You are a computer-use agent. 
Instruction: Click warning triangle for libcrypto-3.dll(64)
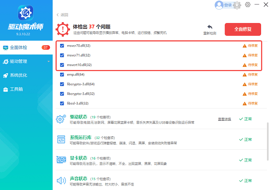(244, 84)
